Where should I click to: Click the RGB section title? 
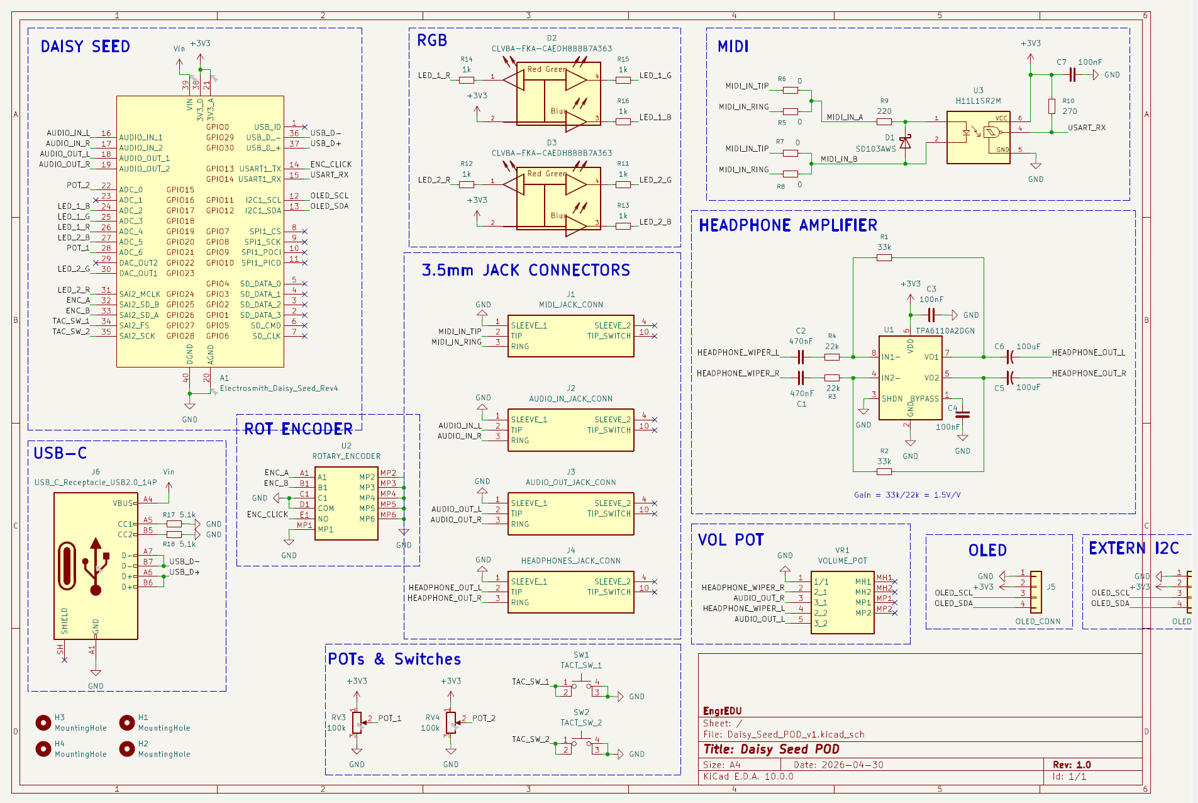coord(432,40)
